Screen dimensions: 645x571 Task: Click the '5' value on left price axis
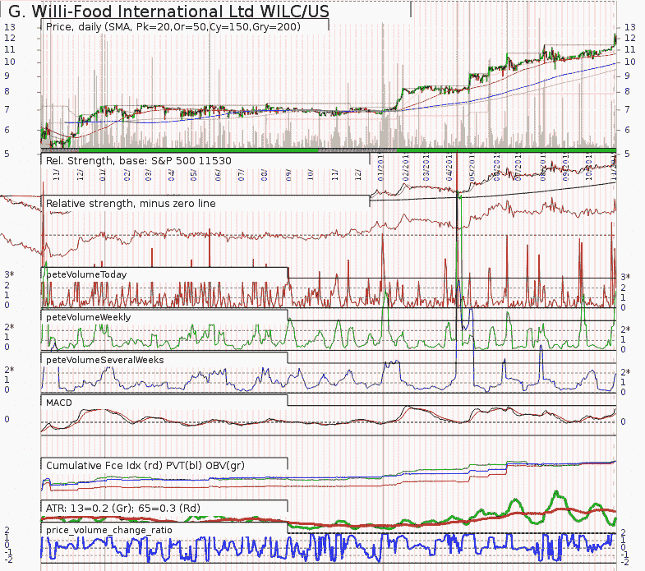[x=7, y=154]
